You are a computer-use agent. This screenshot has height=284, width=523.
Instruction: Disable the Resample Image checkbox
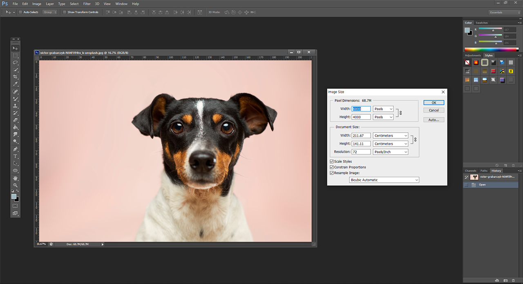pos(331,173)
